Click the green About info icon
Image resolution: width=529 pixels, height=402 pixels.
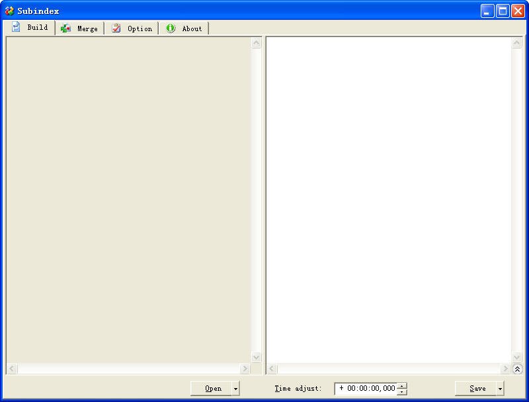tap(171, 28)
